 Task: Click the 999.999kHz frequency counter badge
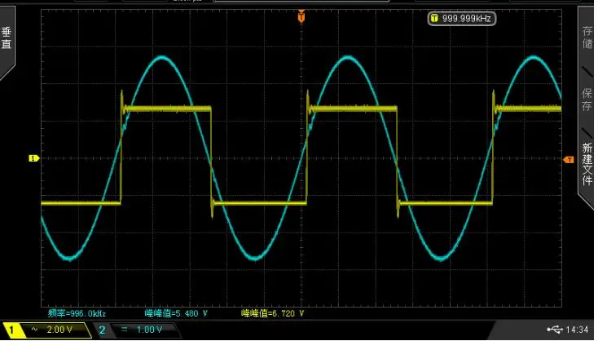click(x=462, y=18)
